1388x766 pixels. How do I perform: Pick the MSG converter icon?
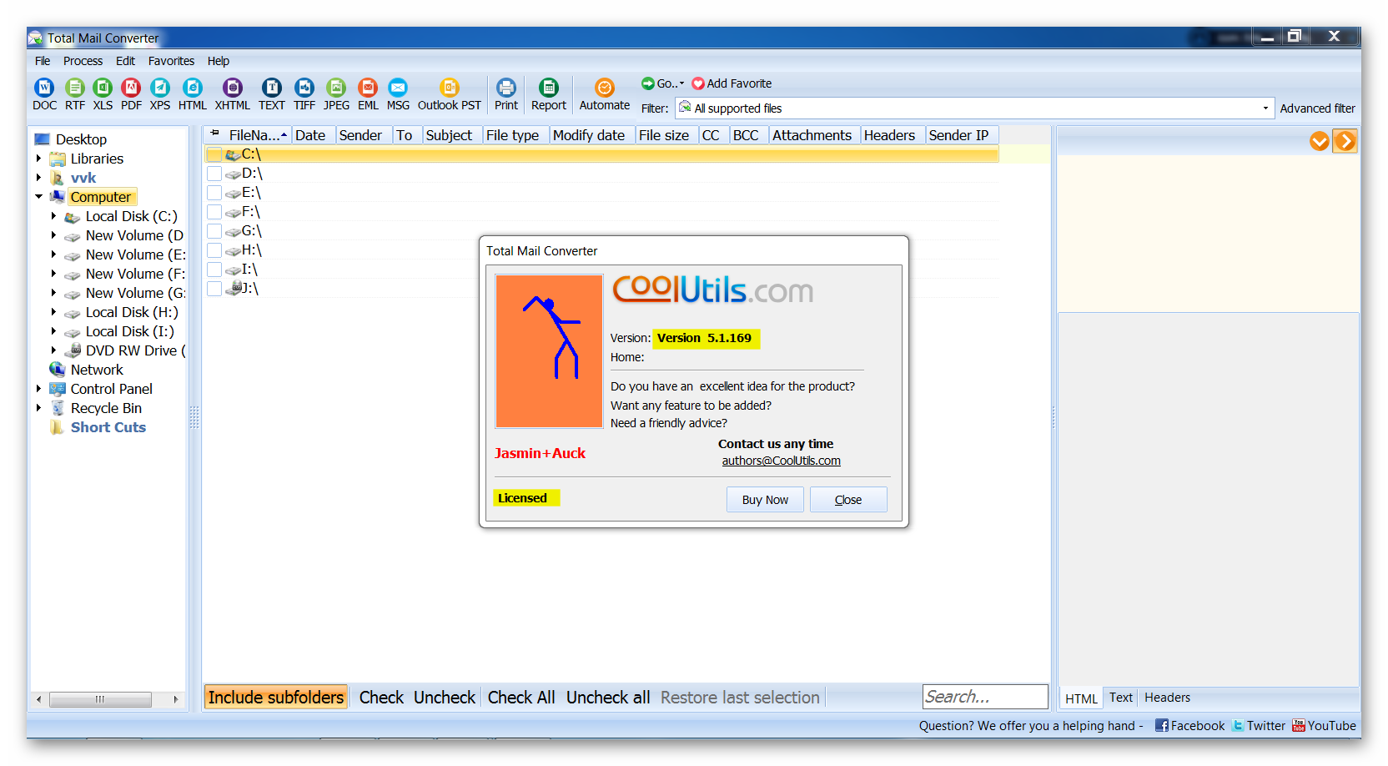coord(398,93)
